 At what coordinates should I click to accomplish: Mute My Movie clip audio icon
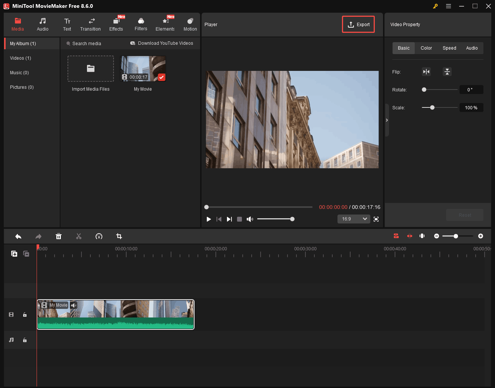tap(74, 305)
